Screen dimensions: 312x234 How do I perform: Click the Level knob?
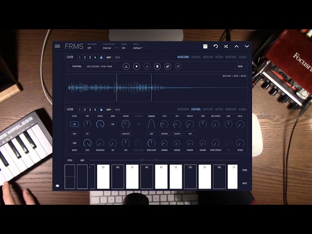point(87,143)
